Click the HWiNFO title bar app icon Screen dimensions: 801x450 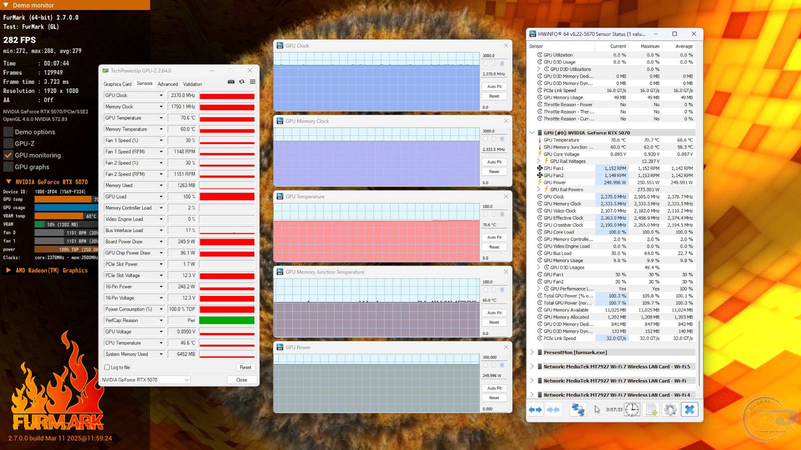click(533, 34)
